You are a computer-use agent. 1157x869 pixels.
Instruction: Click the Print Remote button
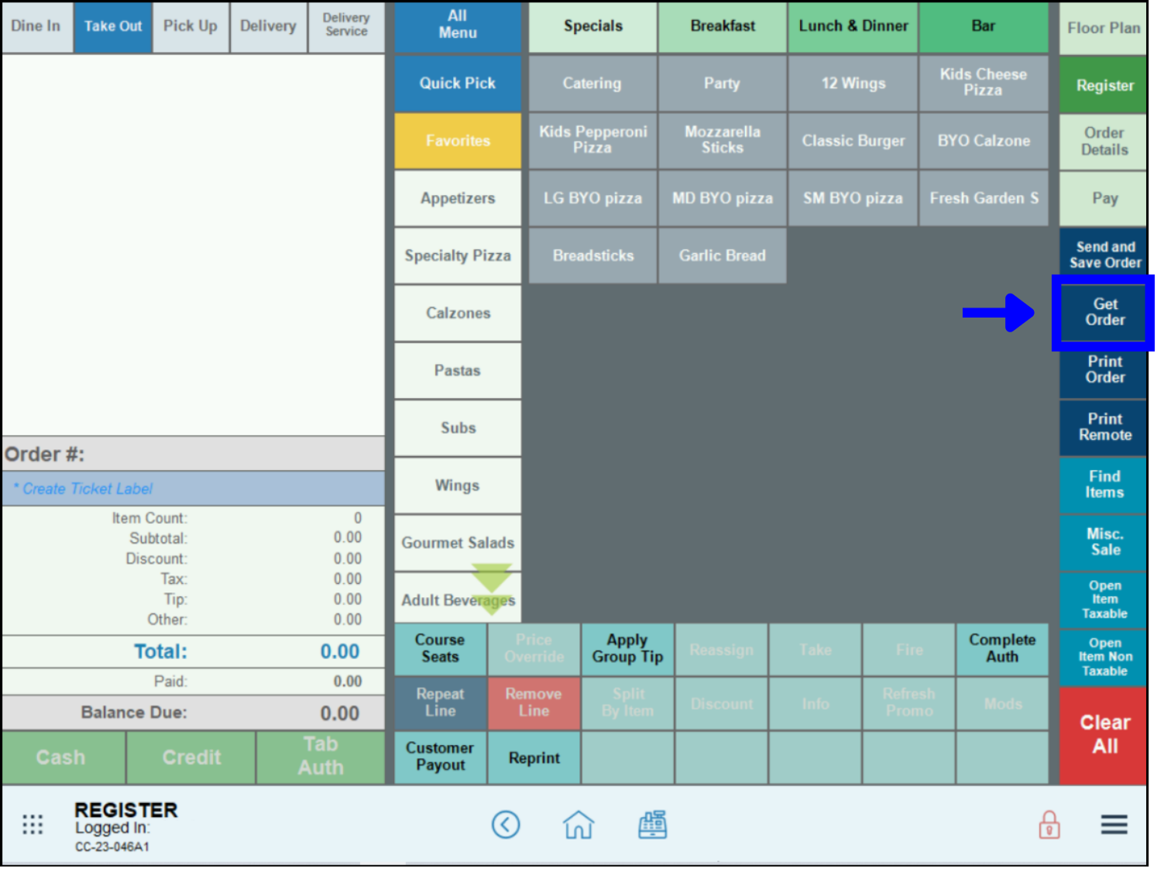1104,427
